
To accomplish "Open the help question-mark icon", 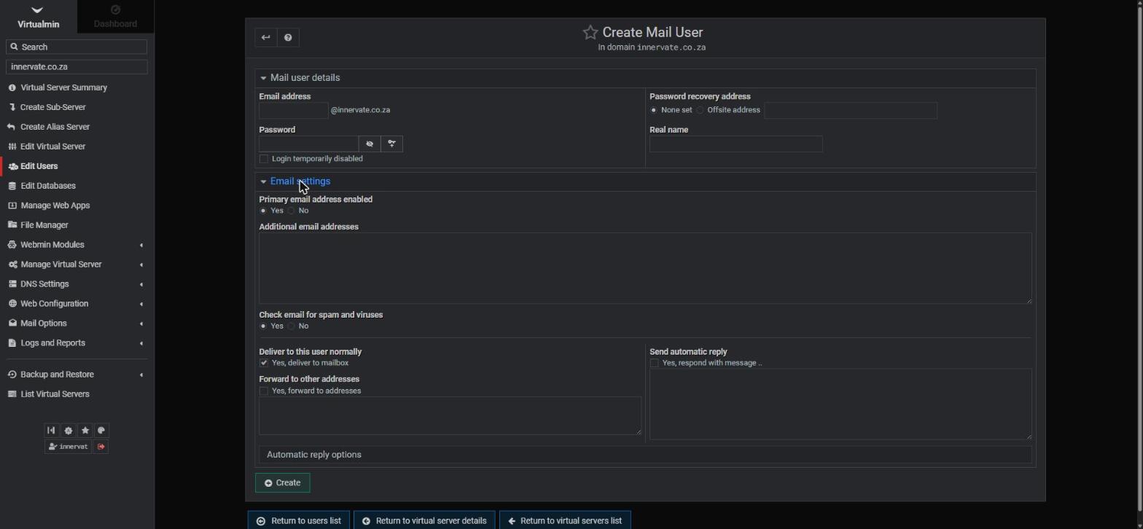I will [288, 37].
